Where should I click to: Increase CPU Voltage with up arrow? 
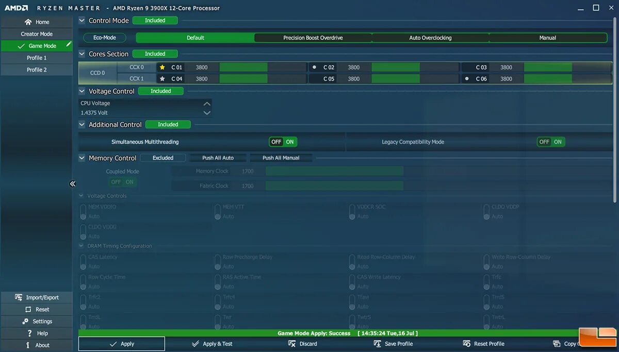click(207, 104)
